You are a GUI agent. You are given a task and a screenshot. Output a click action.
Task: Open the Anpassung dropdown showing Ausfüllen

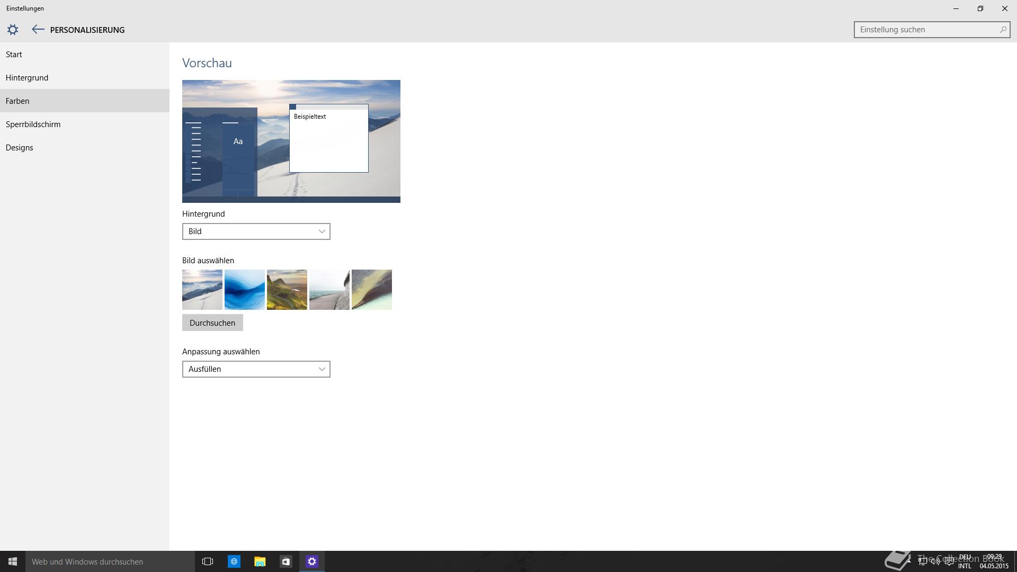coord(256,369)
